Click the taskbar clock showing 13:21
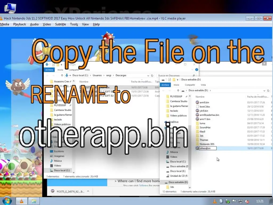 point(260,201)
